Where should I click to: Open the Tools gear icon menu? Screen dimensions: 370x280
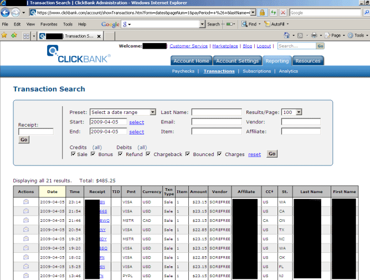click(x=351, y=35)
